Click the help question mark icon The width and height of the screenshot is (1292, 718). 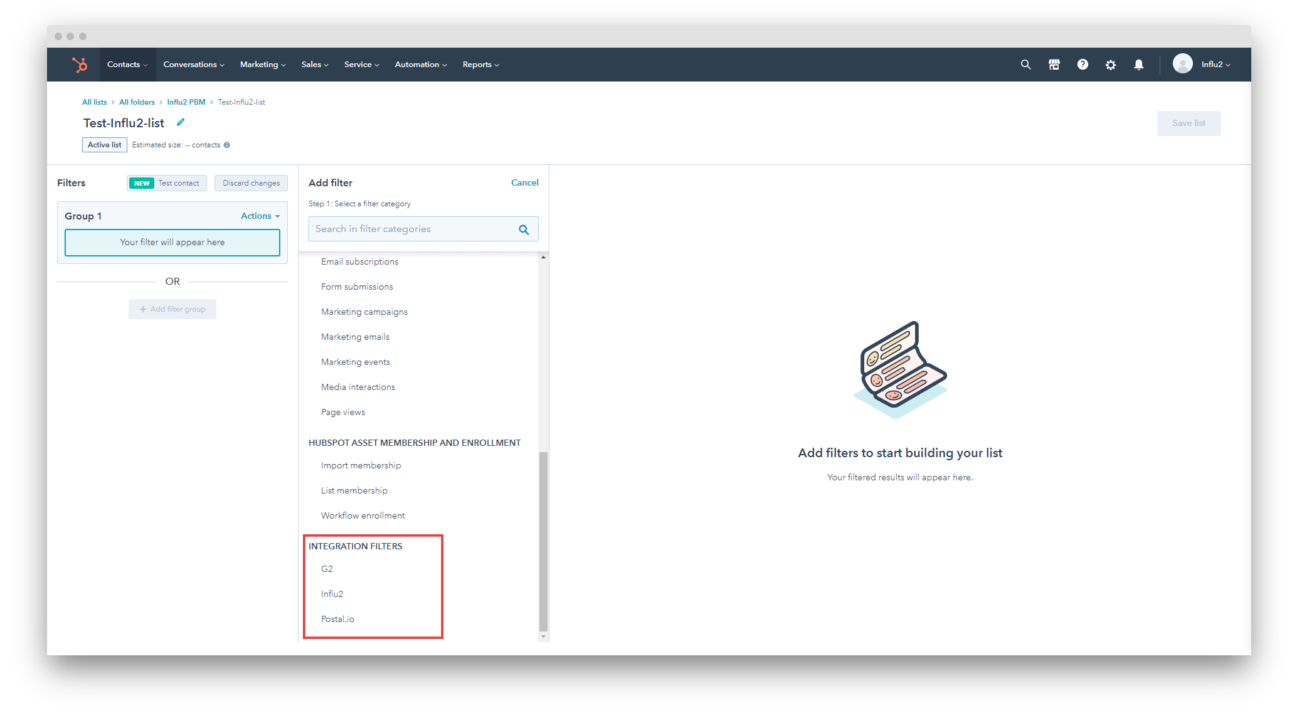(x=1083, y=65)
